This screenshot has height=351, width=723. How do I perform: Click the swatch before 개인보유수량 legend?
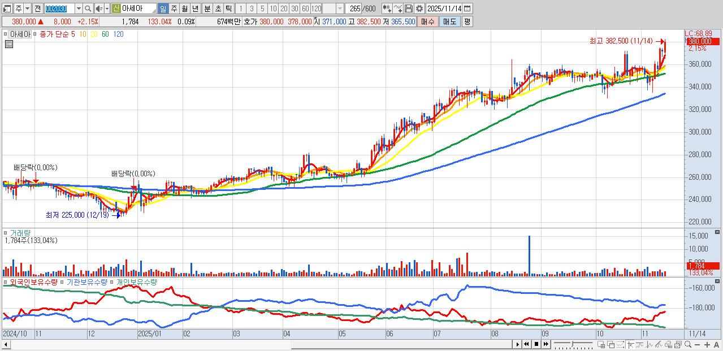(112, 281)
